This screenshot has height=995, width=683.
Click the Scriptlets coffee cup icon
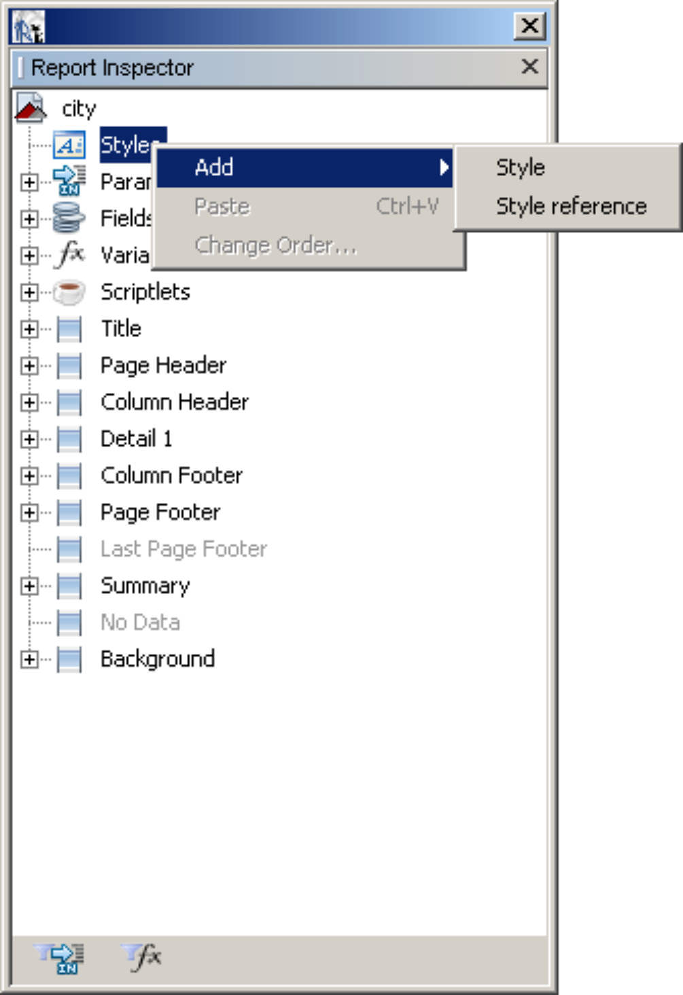click(x=69, y=292)
